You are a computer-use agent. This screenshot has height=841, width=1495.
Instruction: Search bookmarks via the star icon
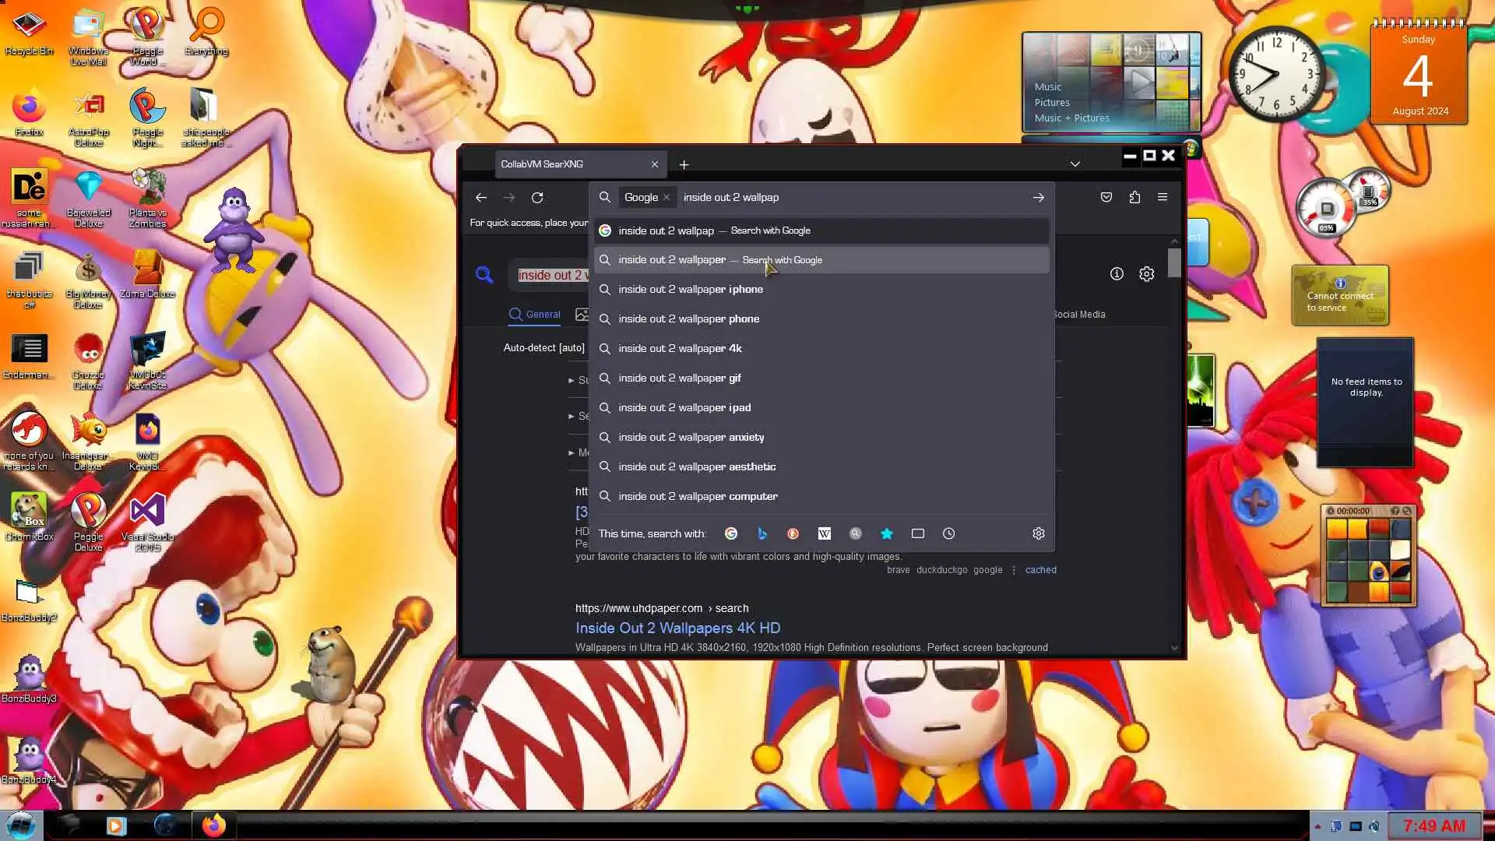click(886, 533)
